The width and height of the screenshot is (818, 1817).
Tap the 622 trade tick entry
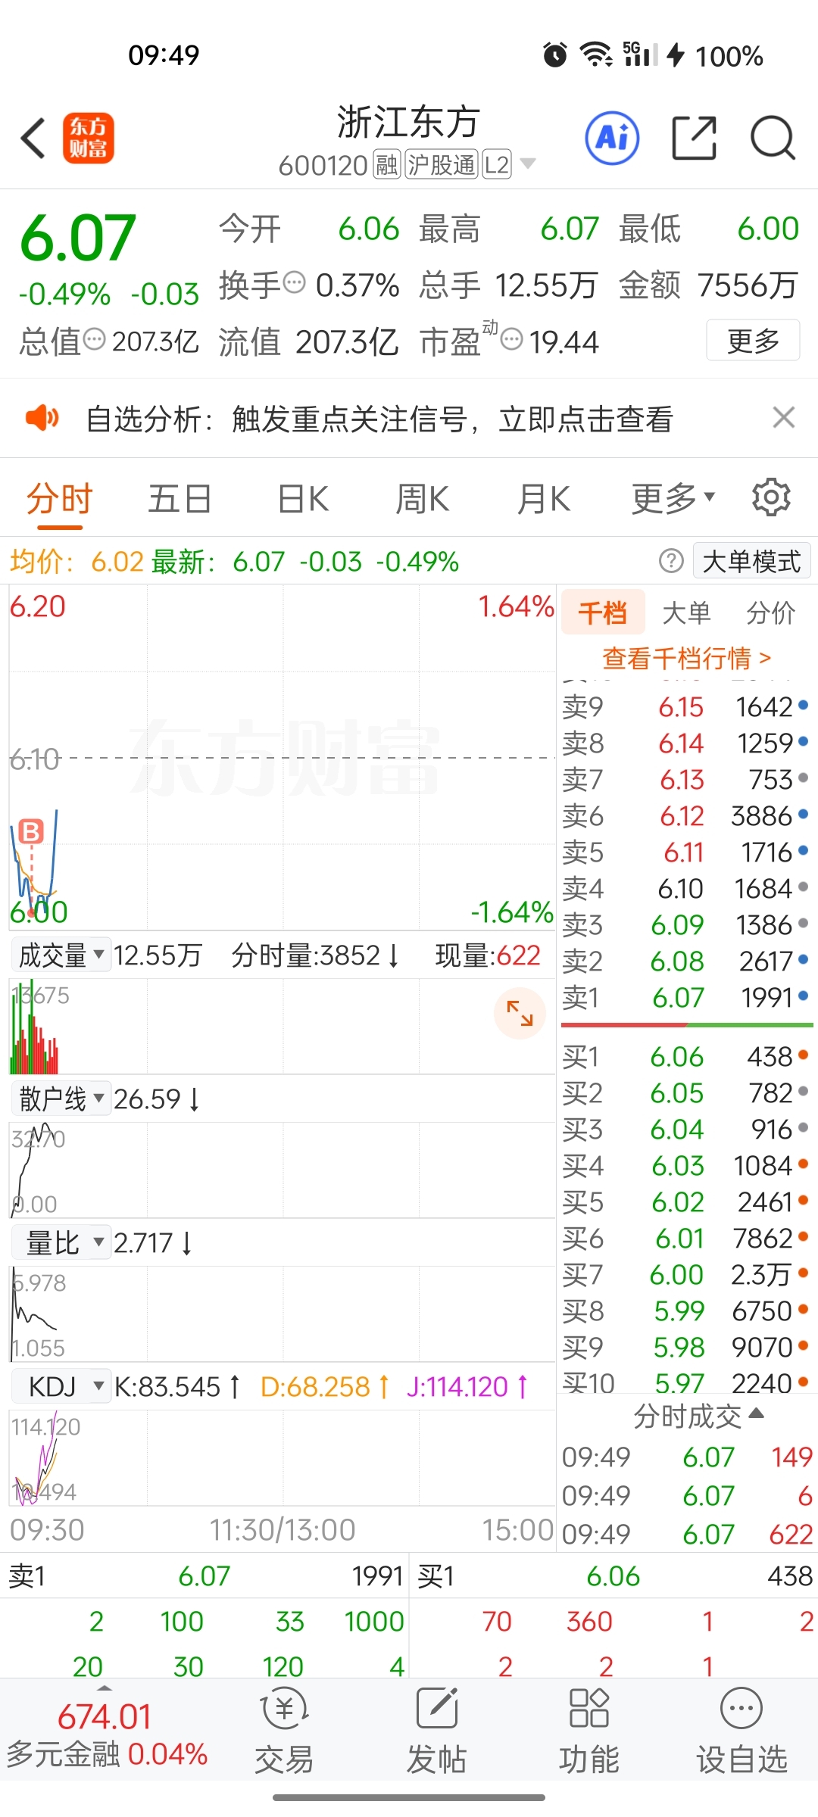tap(688, 1534)
